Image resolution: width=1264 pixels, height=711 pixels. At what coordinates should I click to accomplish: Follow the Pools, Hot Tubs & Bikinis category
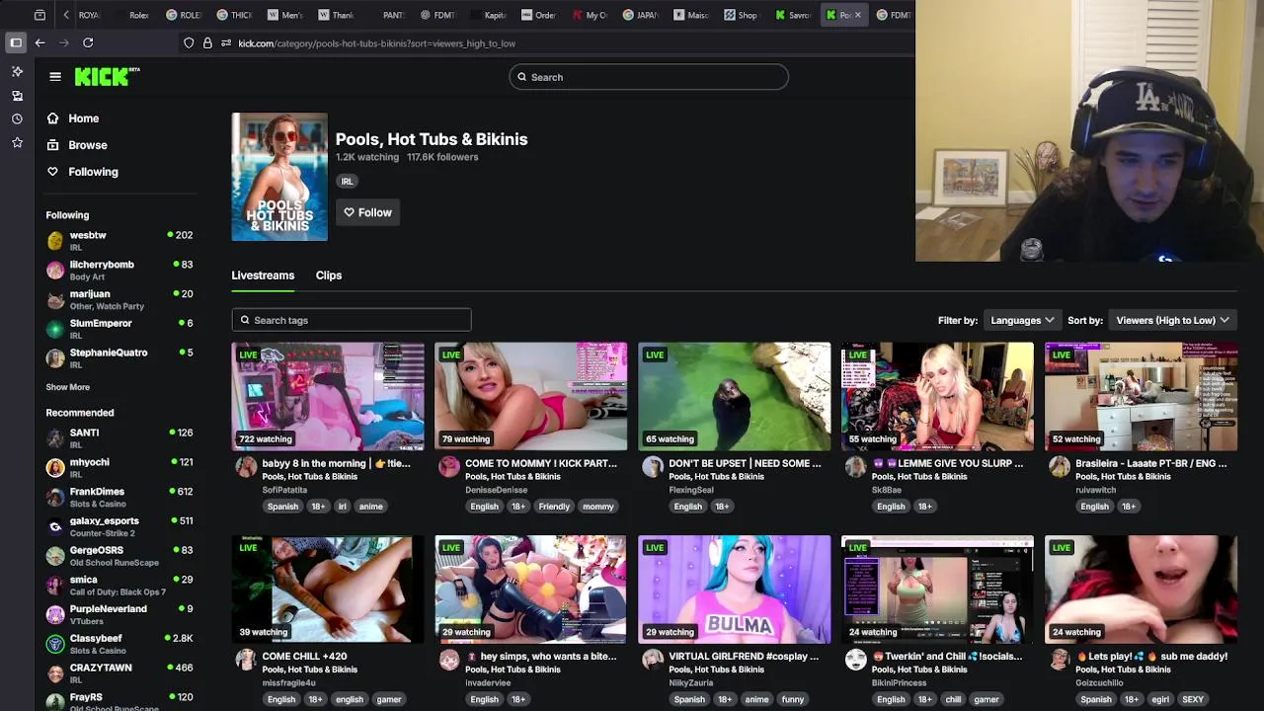[x=367, y=212]
